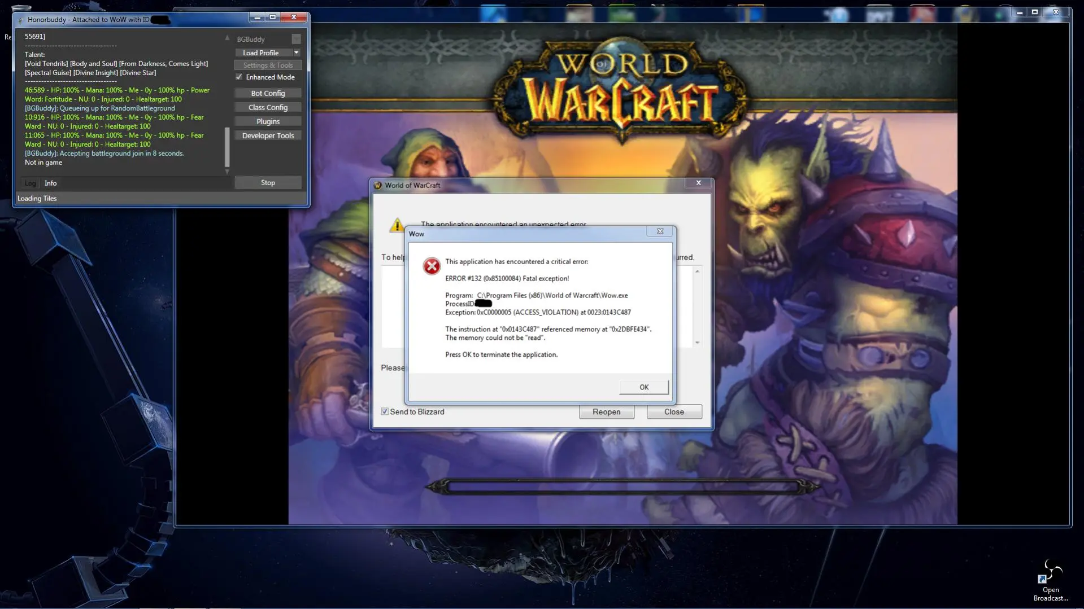
Task: Click the error report text area up arrow
Action: (697, 271)
